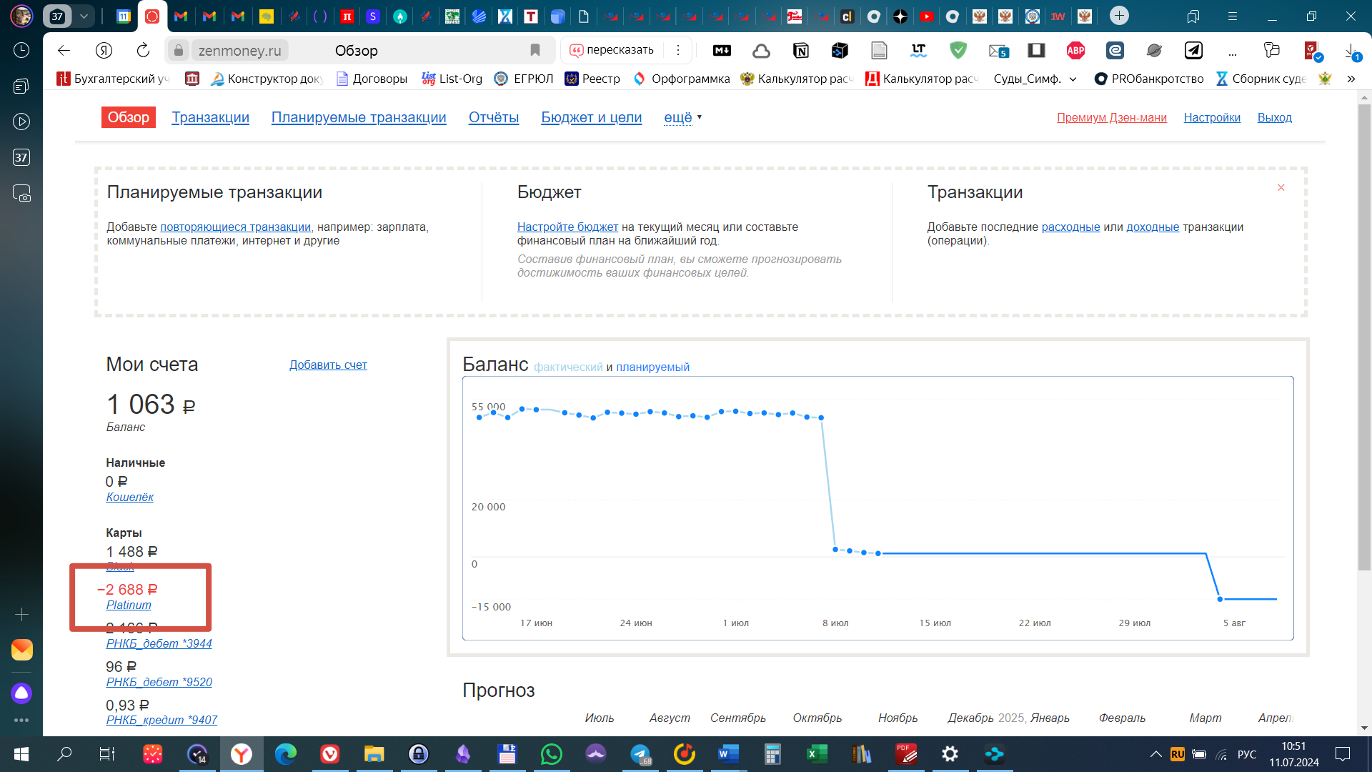Toggle the планируемый balance line
The height and width of the screenshot is (772, 1372).
(x=652, y=367)
